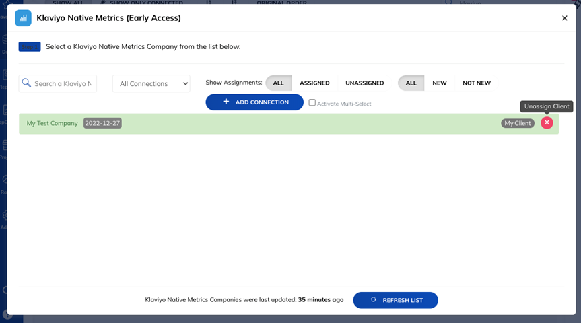The width and height of the screenshot is (581, 323).
Task: Show only NOT NEW companies
Action: pos(477,83)
